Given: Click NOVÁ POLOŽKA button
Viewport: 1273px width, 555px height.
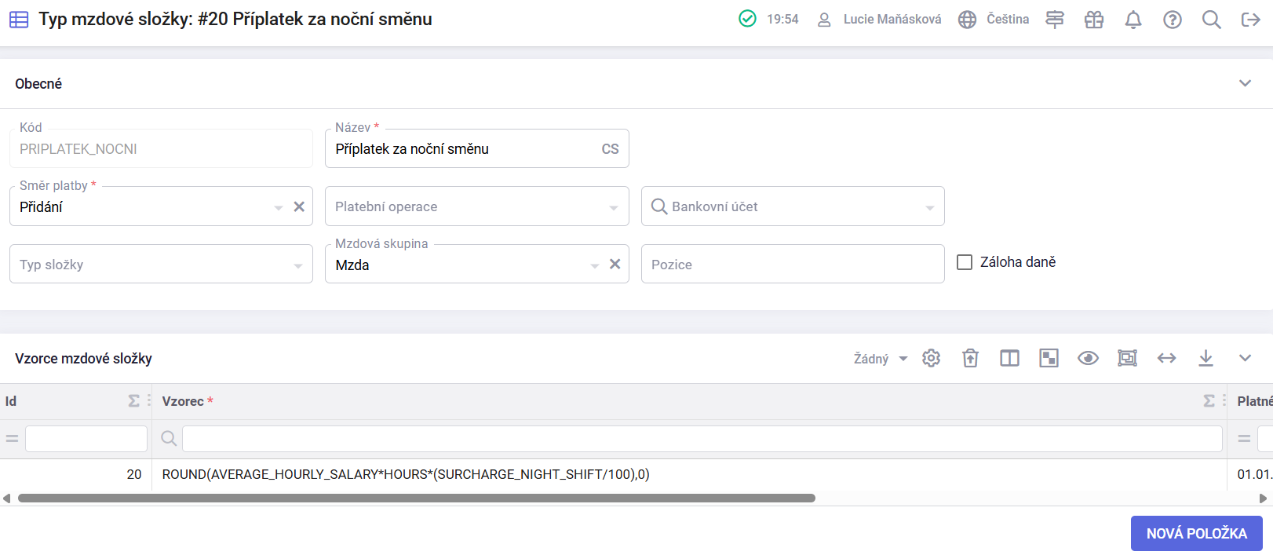Looking at the screenshot, I should (1197, 533).
